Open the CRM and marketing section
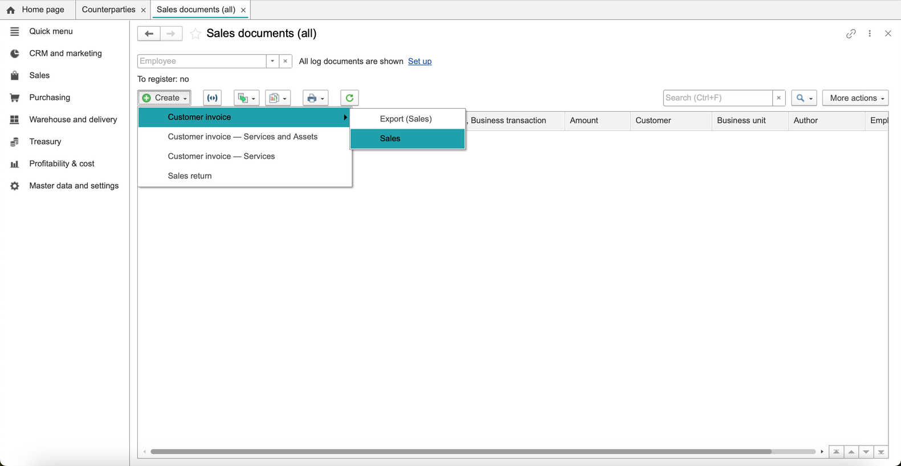Image resolution: width=901 pixels, height=466 pixels. (65, 54)
